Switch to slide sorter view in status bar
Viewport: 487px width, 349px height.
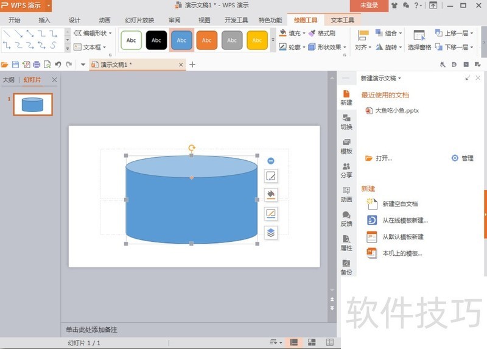click(x=312, y=342)
